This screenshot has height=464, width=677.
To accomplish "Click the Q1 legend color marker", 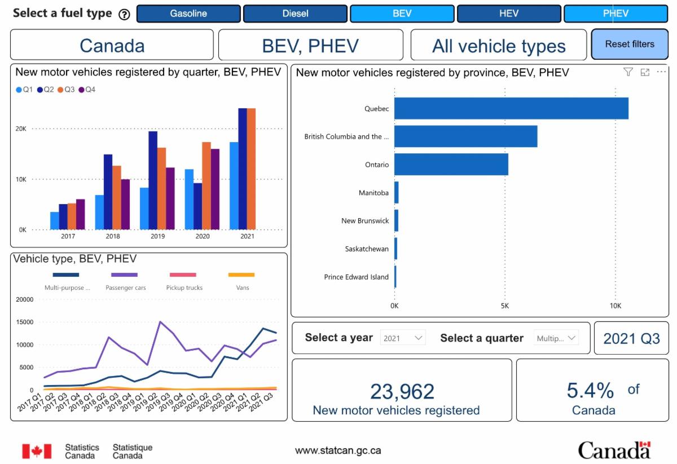I will pyautogui.click(x=19, y=90).
